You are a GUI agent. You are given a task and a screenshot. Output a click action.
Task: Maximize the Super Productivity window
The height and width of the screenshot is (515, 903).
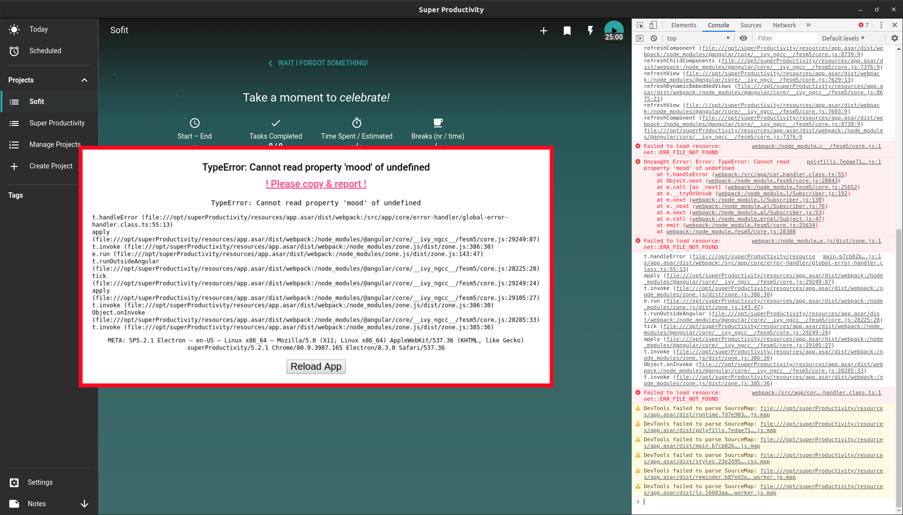point(877,9)
